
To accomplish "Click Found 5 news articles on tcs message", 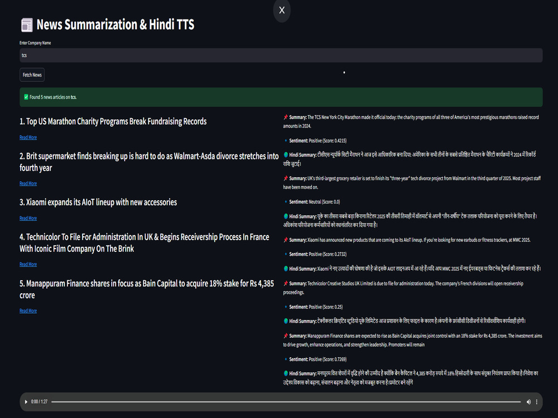I will click(x=53, y=97).
